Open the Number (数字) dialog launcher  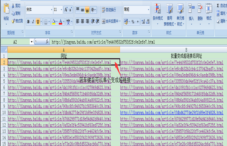[x=149, y=32]
